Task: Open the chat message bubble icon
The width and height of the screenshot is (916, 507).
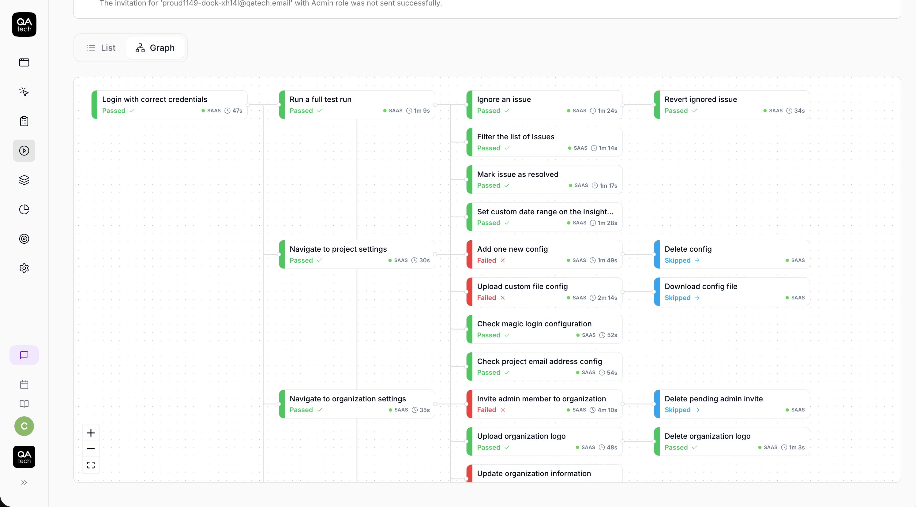Action: click(24, 355)
